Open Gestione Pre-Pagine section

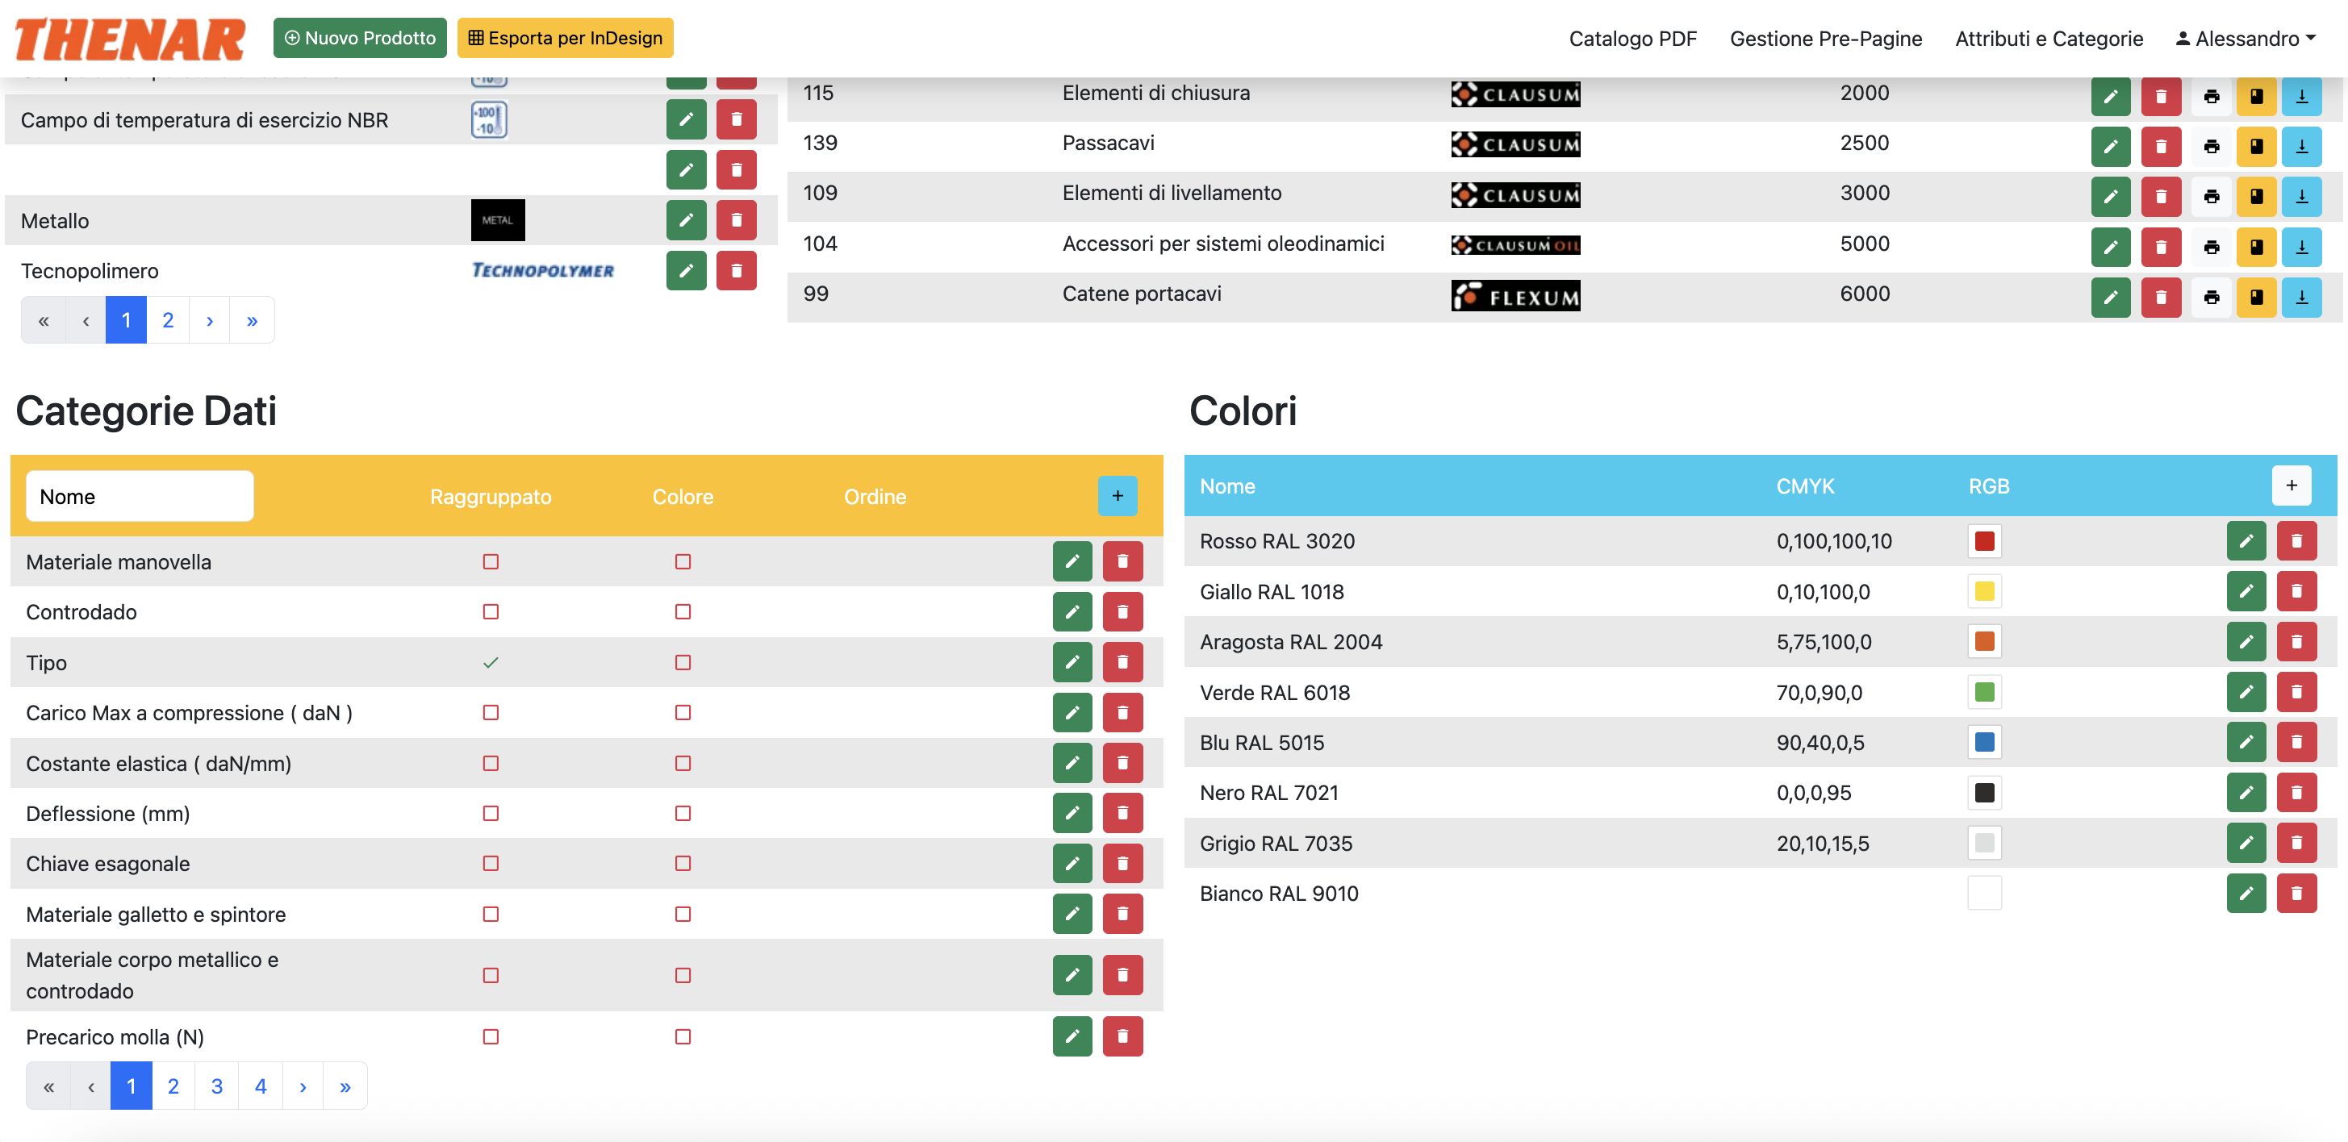click(1826, 38)
